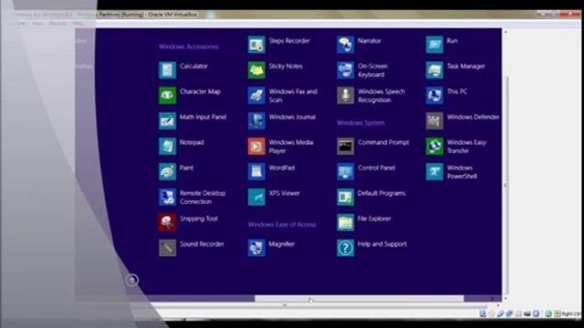Open Windows Journal icon
The height and width of the screenshot is (328, 584).
[256, 121]
